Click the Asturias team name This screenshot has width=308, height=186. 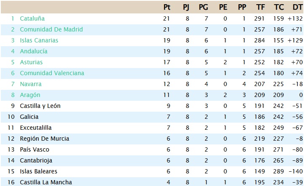[x=31, y=62]
